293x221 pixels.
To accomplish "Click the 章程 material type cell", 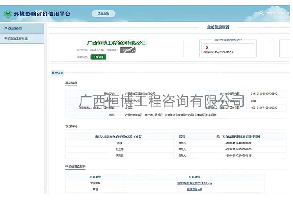I will (95, 189).
